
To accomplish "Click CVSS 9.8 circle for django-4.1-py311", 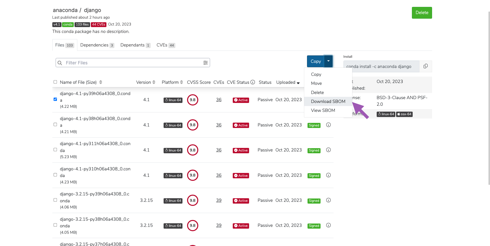I will (193, 150).
